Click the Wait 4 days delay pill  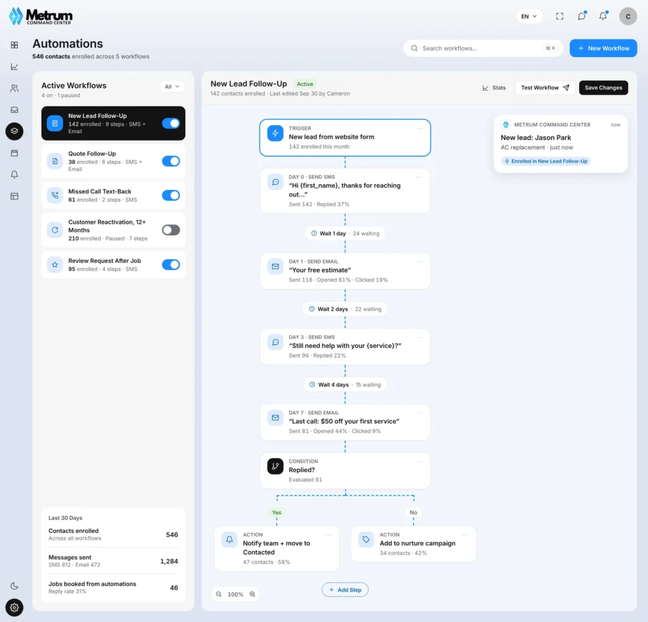click(x=345, y=385)
